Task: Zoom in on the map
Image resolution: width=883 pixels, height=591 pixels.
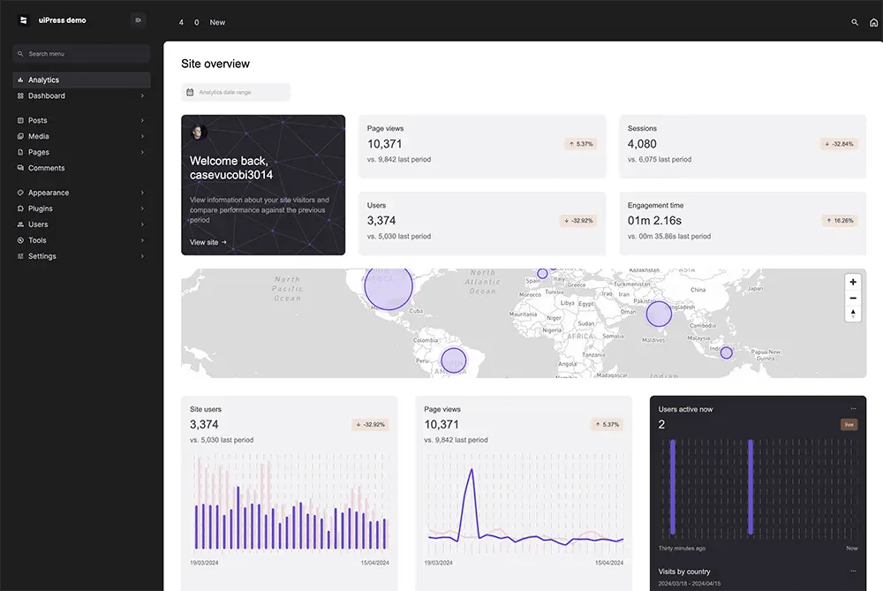Action: 852,283
